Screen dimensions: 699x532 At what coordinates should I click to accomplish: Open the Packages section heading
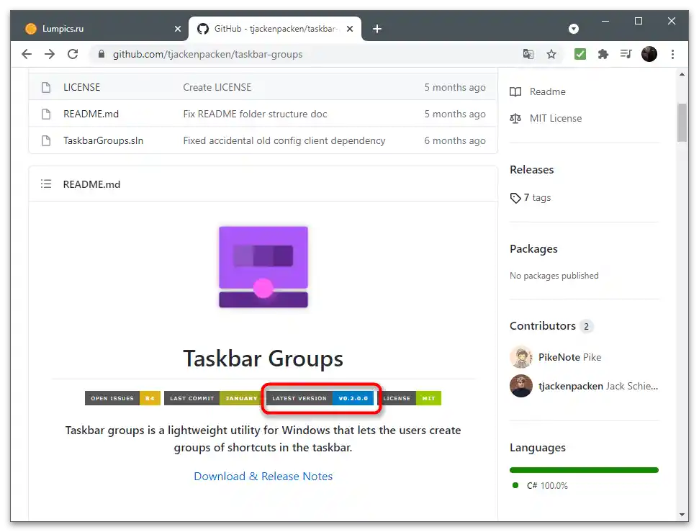point(533,249)
